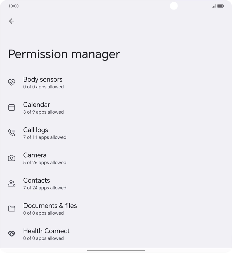Image resolution: width=232 pixels, height=253 pixels.
Task: Tap the navigation handle bar
Action: point(116,250)
